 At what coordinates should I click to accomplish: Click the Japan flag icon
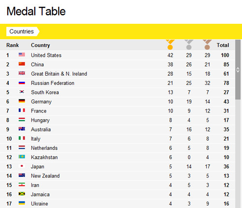pyautogui.click(x=22, y=166)
